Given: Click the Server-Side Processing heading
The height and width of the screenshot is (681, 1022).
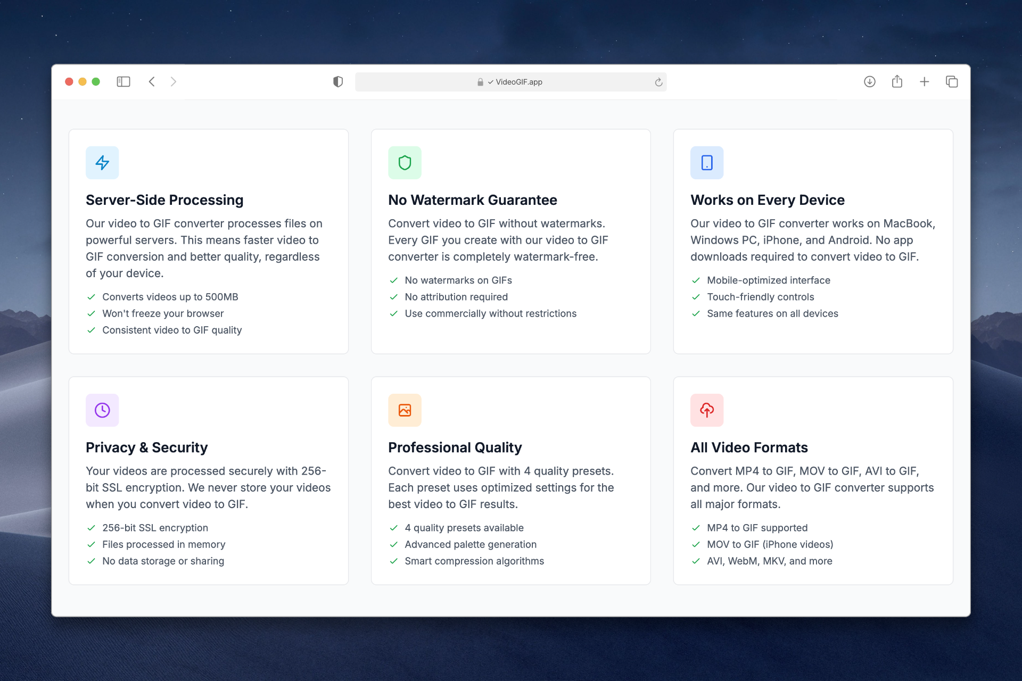Looking at the screenshot, I should tap(164, 200).
